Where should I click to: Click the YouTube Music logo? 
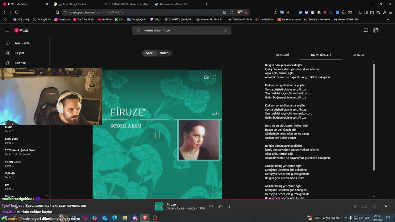(21, 30)
